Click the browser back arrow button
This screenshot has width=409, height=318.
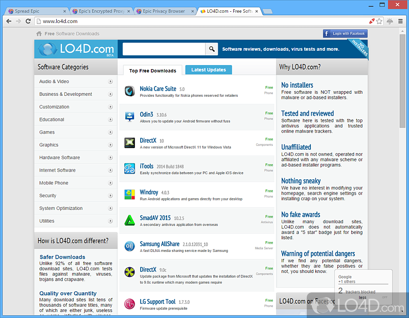tap(9, 21)
